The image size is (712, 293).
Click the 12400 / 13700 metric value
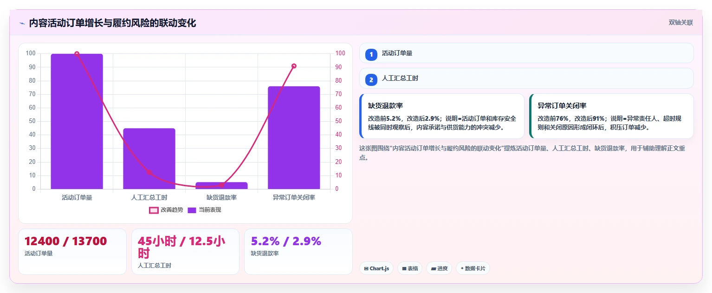click(65, 241)
